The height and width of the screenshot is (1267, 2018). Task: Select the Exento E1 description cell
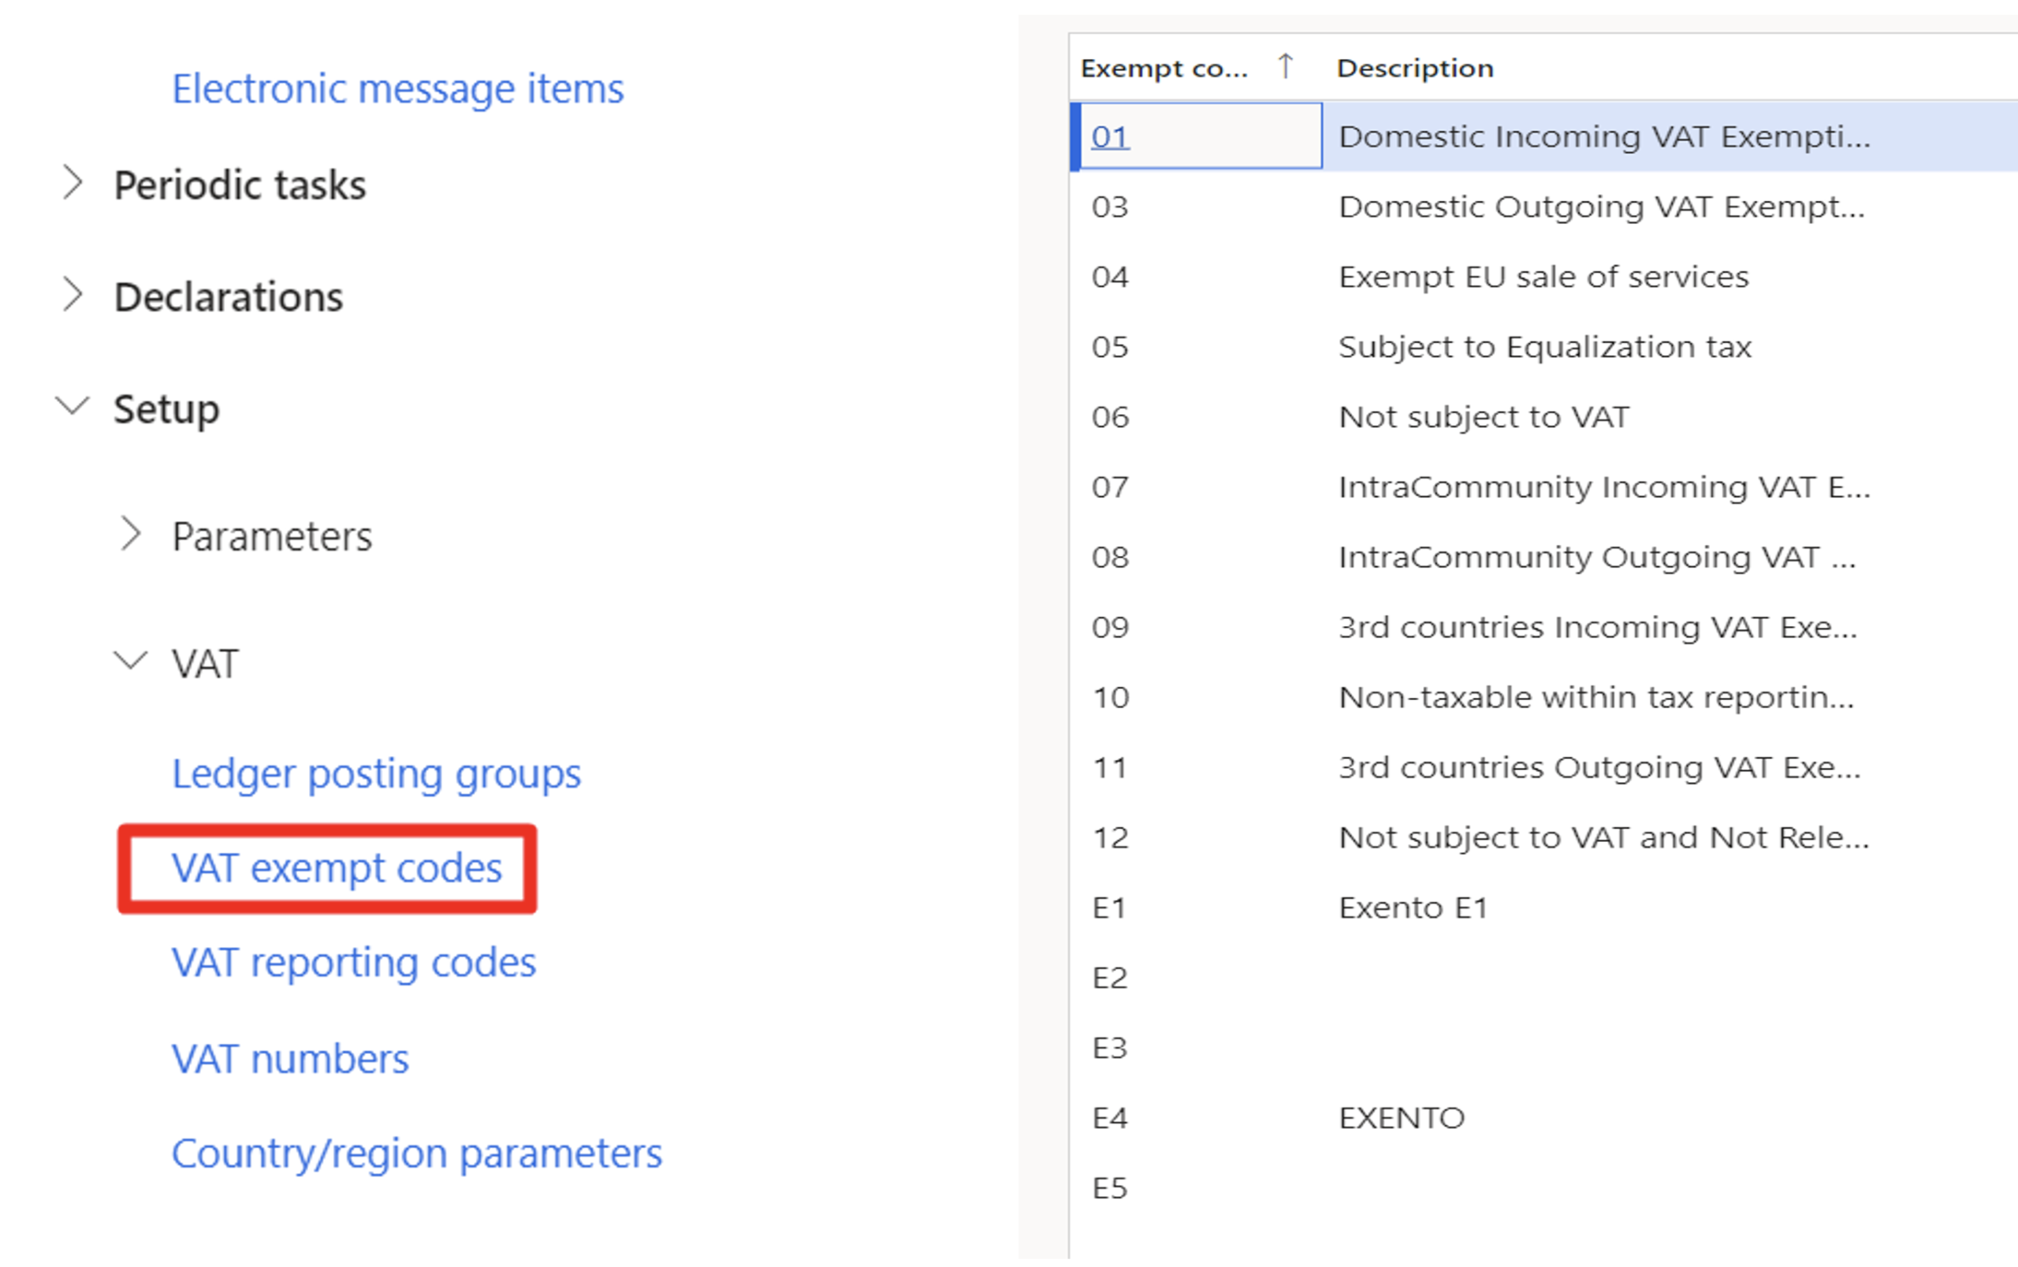(x=1413, y=907)
